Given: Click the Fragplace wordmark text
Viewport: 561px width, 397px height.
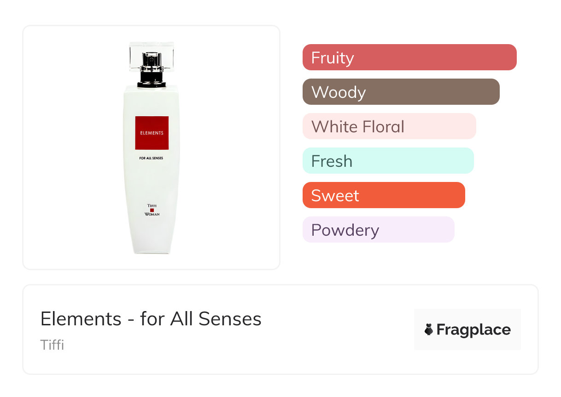Looking at the screenshot, I should [x=473, y=330].
